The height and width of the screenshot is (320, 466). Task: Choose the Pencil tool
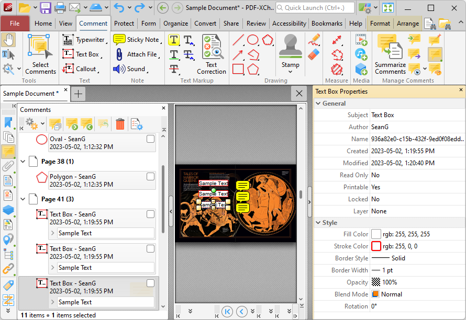pos(314,40)
